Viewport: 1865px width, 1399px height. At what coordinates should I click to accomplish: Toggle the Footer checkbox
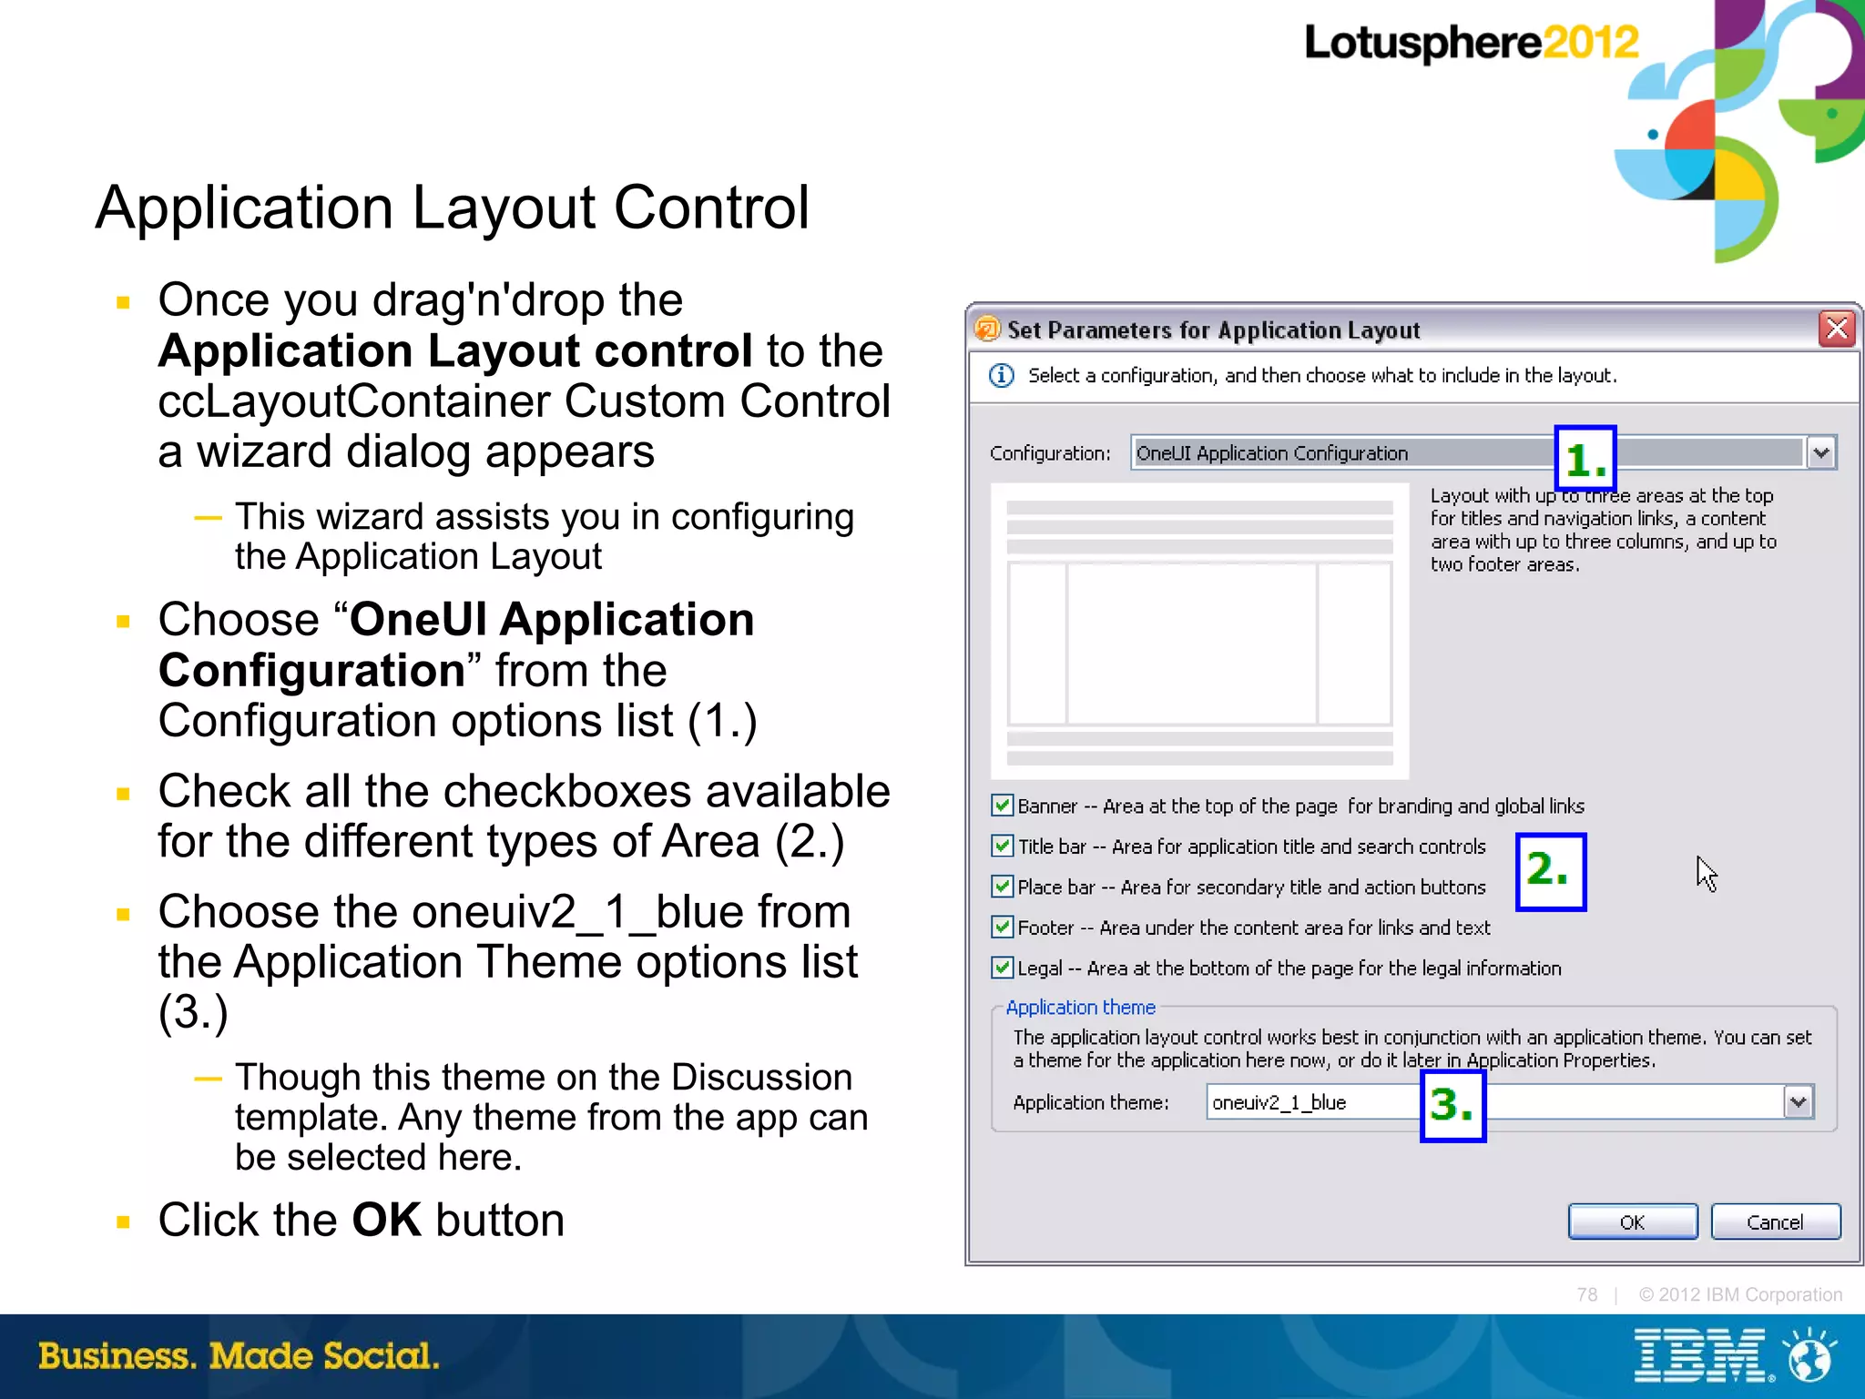1002,928
